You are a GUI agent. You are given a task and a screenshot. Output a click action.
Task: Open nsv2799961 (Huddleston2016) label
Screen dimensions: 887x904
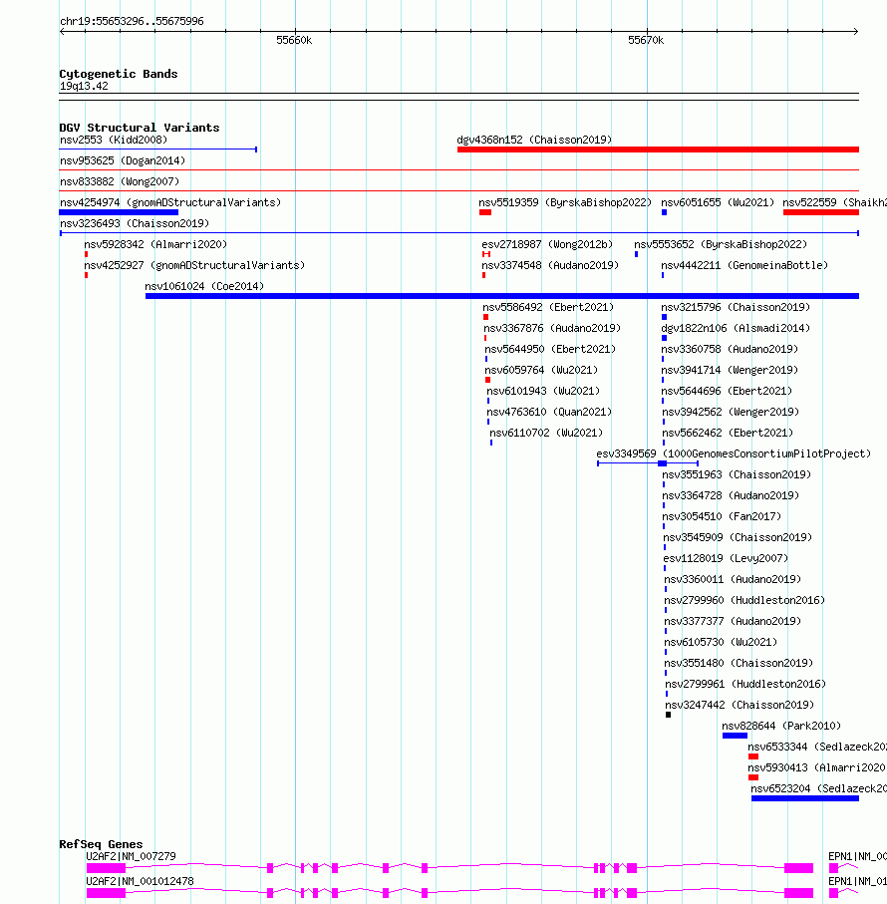(x=745, y=684)
